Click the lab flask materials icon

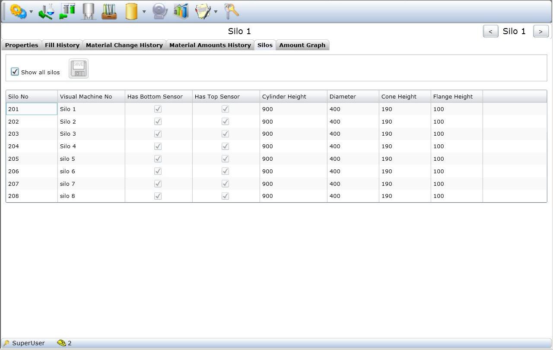pos(46,11)
